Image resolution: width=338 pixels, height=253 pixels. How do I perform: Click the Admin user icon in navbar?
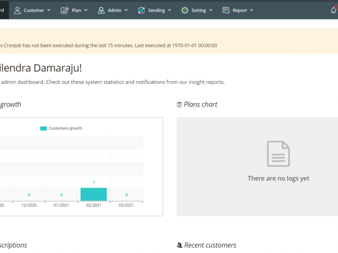click(x=101, y=10)
